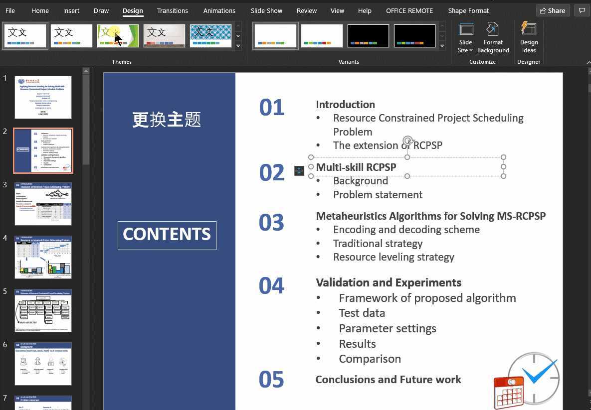Select the second black variant
The width and height of the screenshot is (591, 410).
point(414,36)
